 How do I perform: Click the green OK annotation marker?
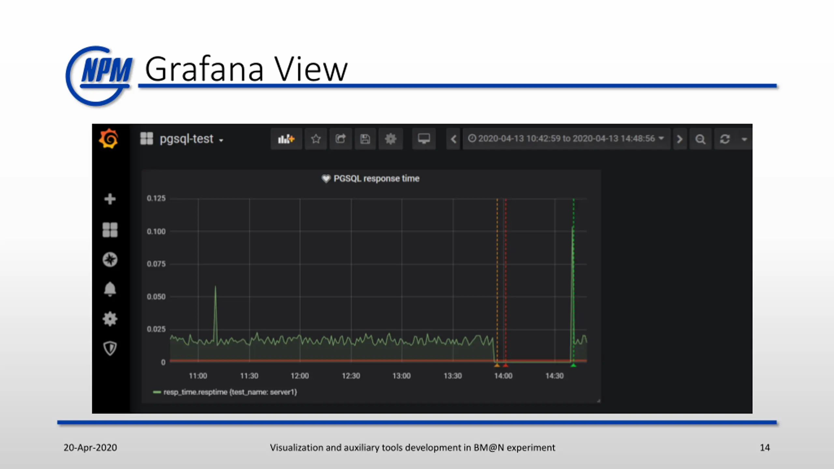(x=573, y=365)
